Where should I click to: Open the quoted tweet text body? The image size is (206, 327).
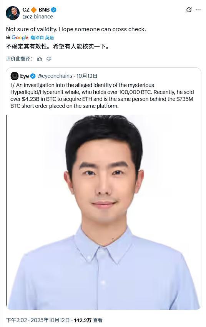(x=102, y=96)
